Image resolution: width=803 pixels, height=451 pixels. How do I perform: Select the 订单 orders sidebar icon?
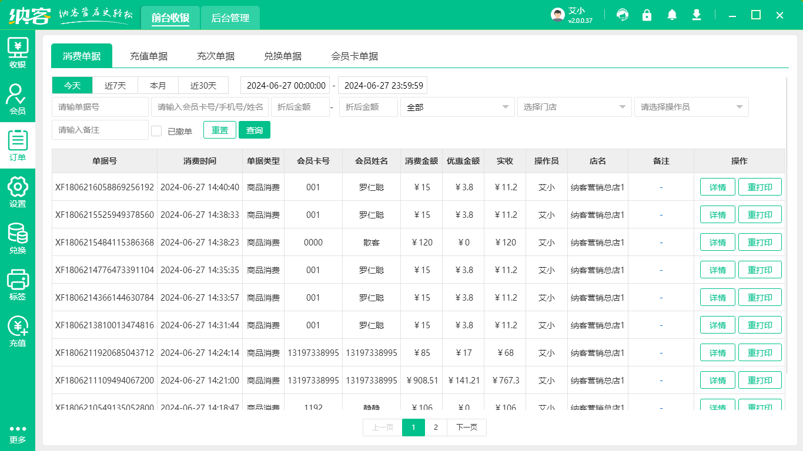click(x=18, y=146)
